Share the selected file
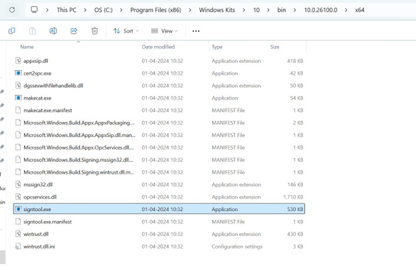The height and width of the screenshot is (267, 416). tap(74, 31)
